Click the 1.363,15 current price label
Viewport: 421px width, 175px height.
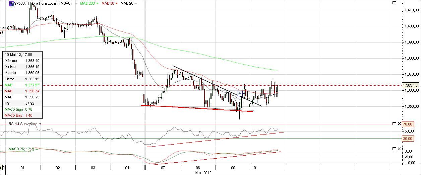tap(411, 86)
